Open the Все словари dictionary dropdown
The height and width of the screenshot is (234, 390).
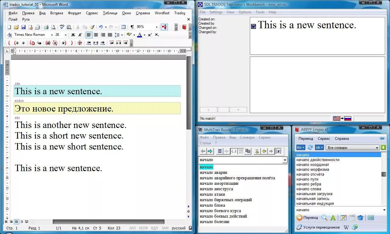pos(353,148)
